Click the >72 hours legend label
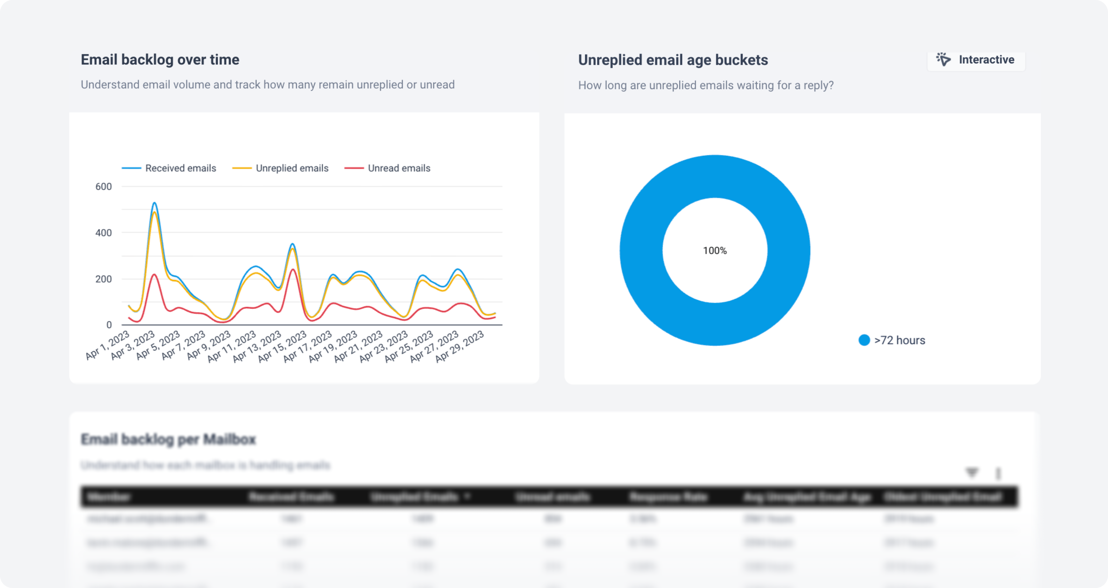Viewport: 1108px width, 588px height. coord(900,340)
